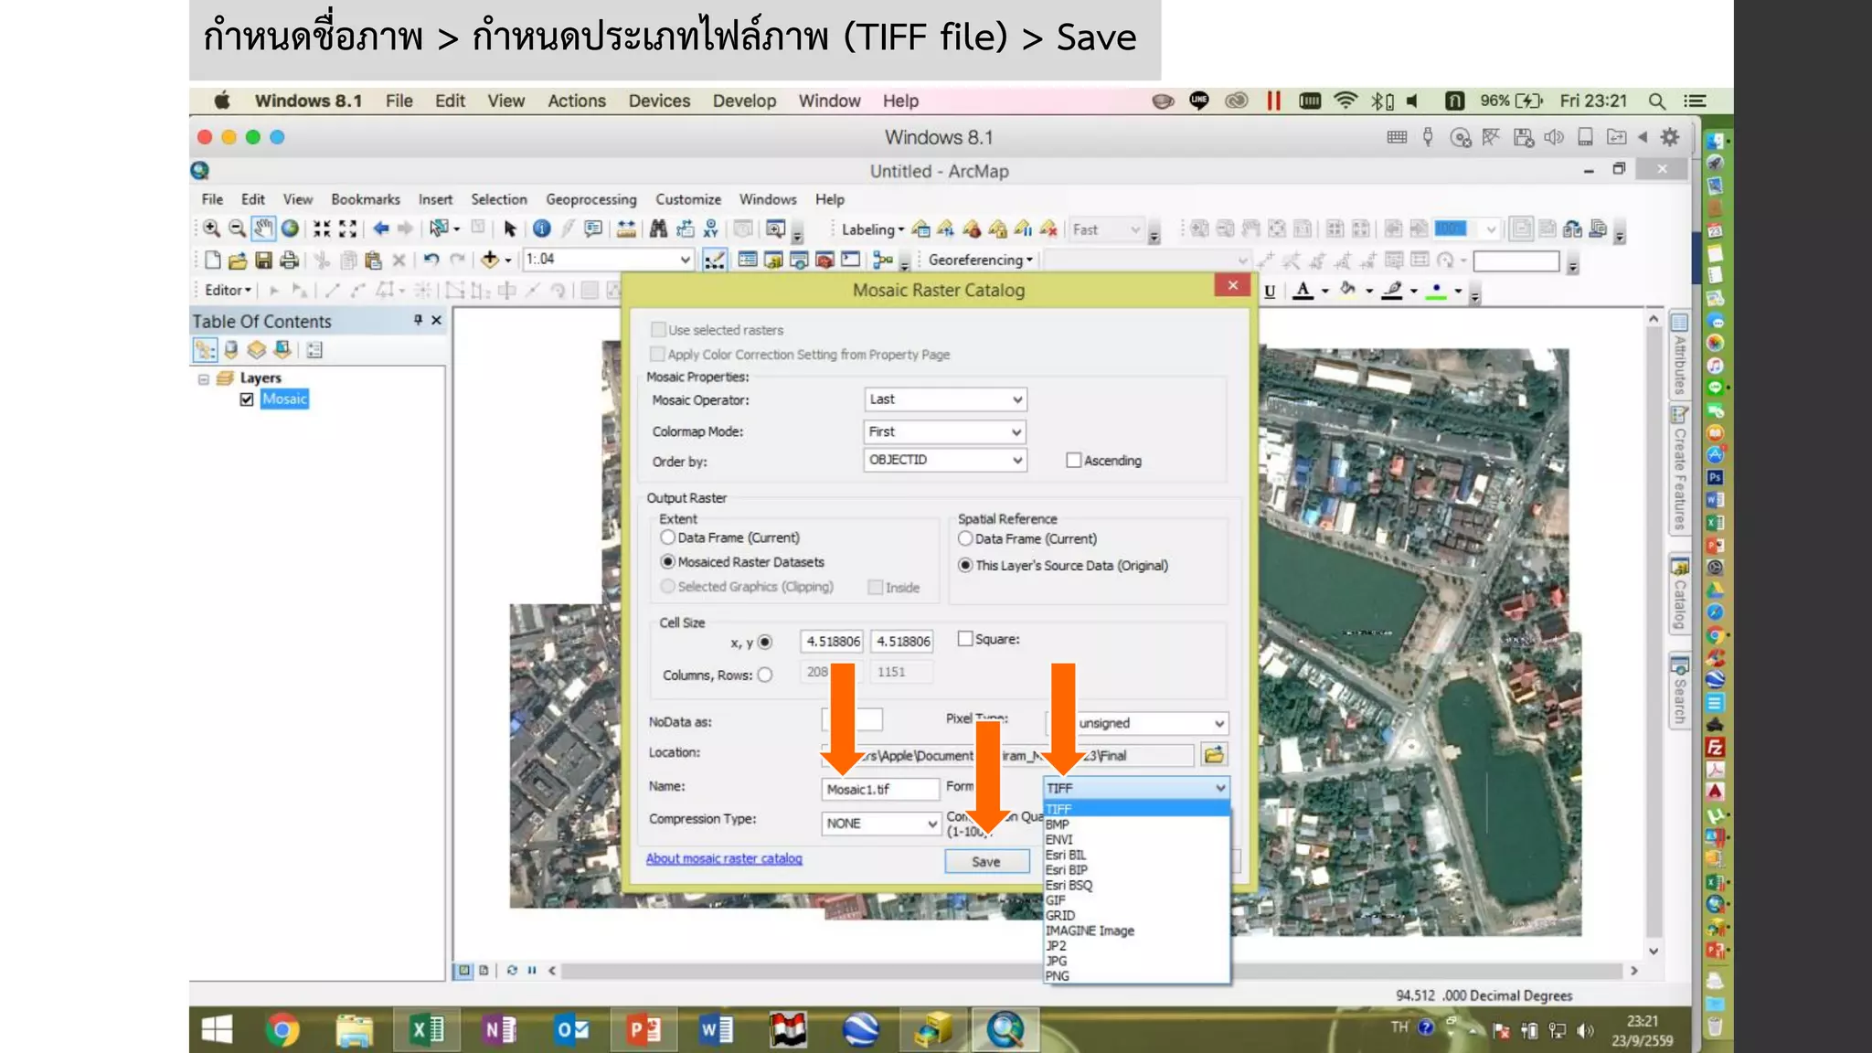1872x1053 pixels.
Task: Toggle the Mosaic layer visibility checkbox
Action: (x=247, y=399)
